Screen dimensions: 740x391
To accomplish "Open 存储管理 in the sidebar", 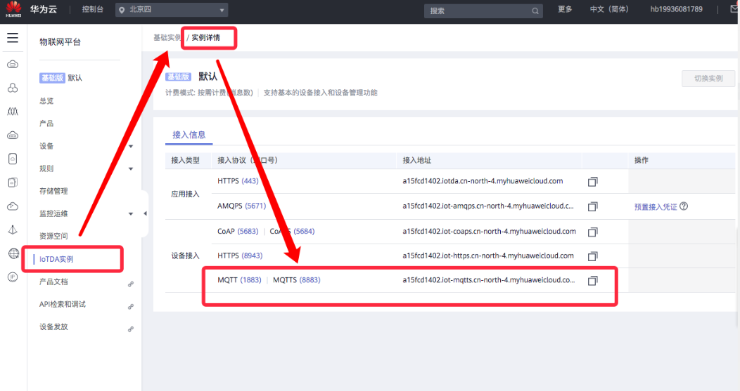I will coord(53,191).
